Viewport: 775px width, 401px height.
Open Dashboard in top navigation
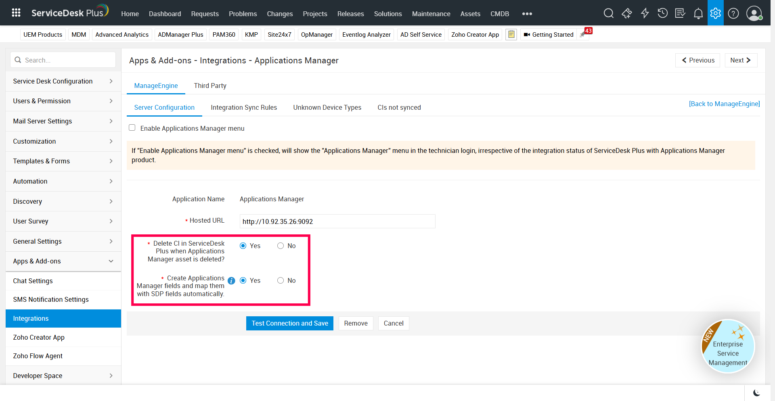165,14
